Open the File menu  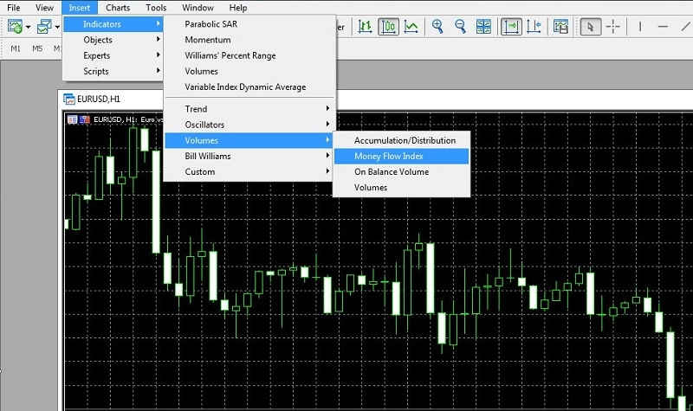(x=14, y=8)
